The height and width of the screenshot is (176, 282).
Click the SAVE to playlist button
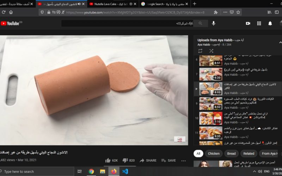(x=168, y=161)
